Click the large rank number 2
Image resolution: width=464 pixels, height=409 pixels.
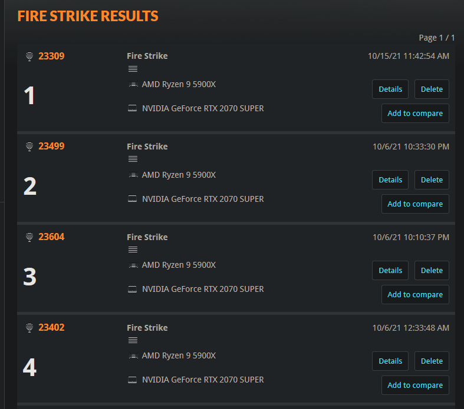(30, 186)
